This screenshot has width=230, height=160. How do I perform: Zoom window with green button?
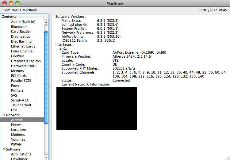click(x=17, y=3)
